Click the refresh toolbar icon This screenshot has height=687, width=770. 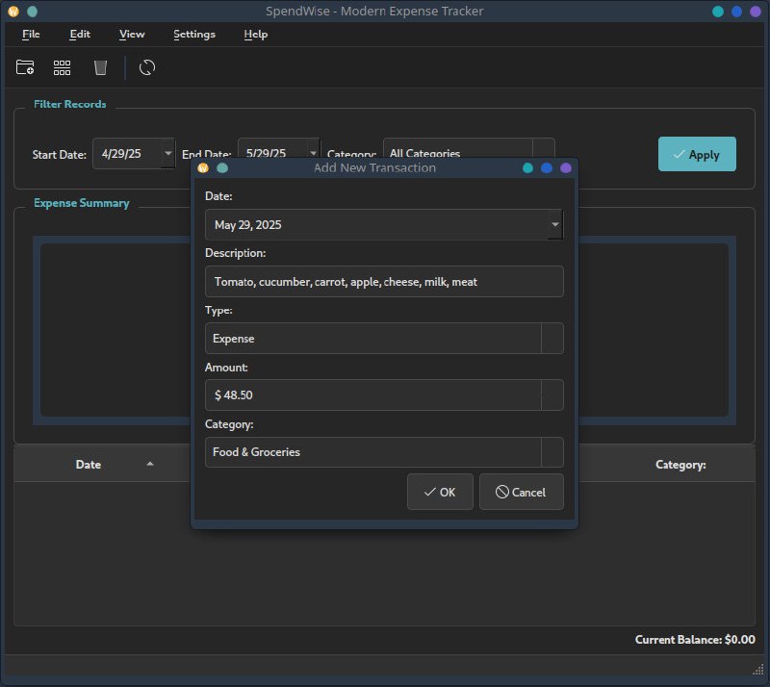147,67
